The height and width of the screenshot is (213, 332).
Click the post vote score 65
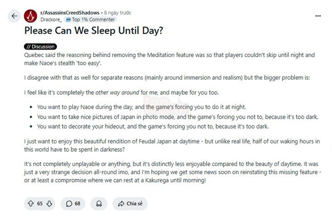[x=40, y=204]
